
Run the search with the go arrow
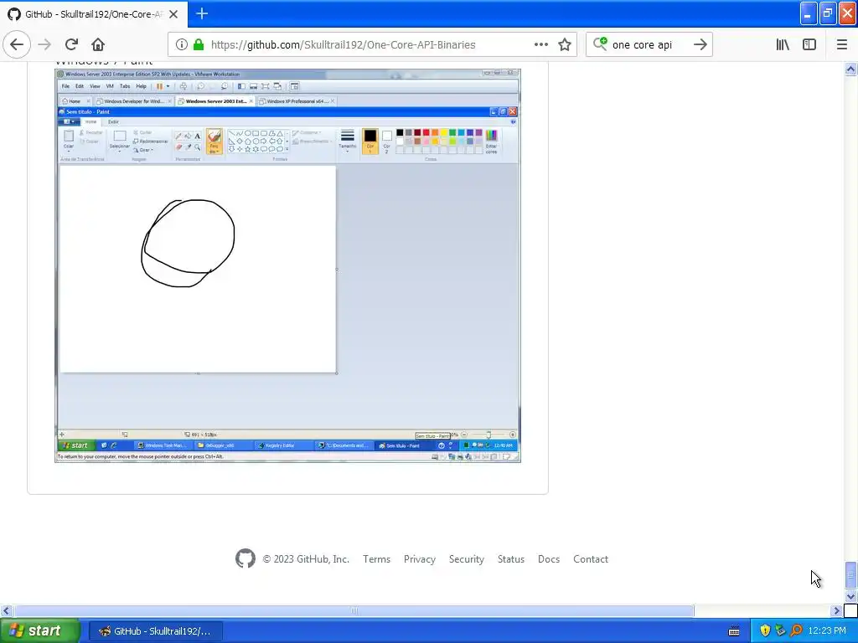point(700,45)
